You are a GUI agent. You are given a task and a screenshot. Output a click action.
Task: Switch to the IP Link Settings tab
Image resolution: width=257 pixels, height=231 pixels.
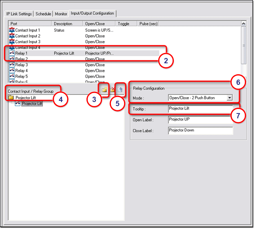pos(19,13)
